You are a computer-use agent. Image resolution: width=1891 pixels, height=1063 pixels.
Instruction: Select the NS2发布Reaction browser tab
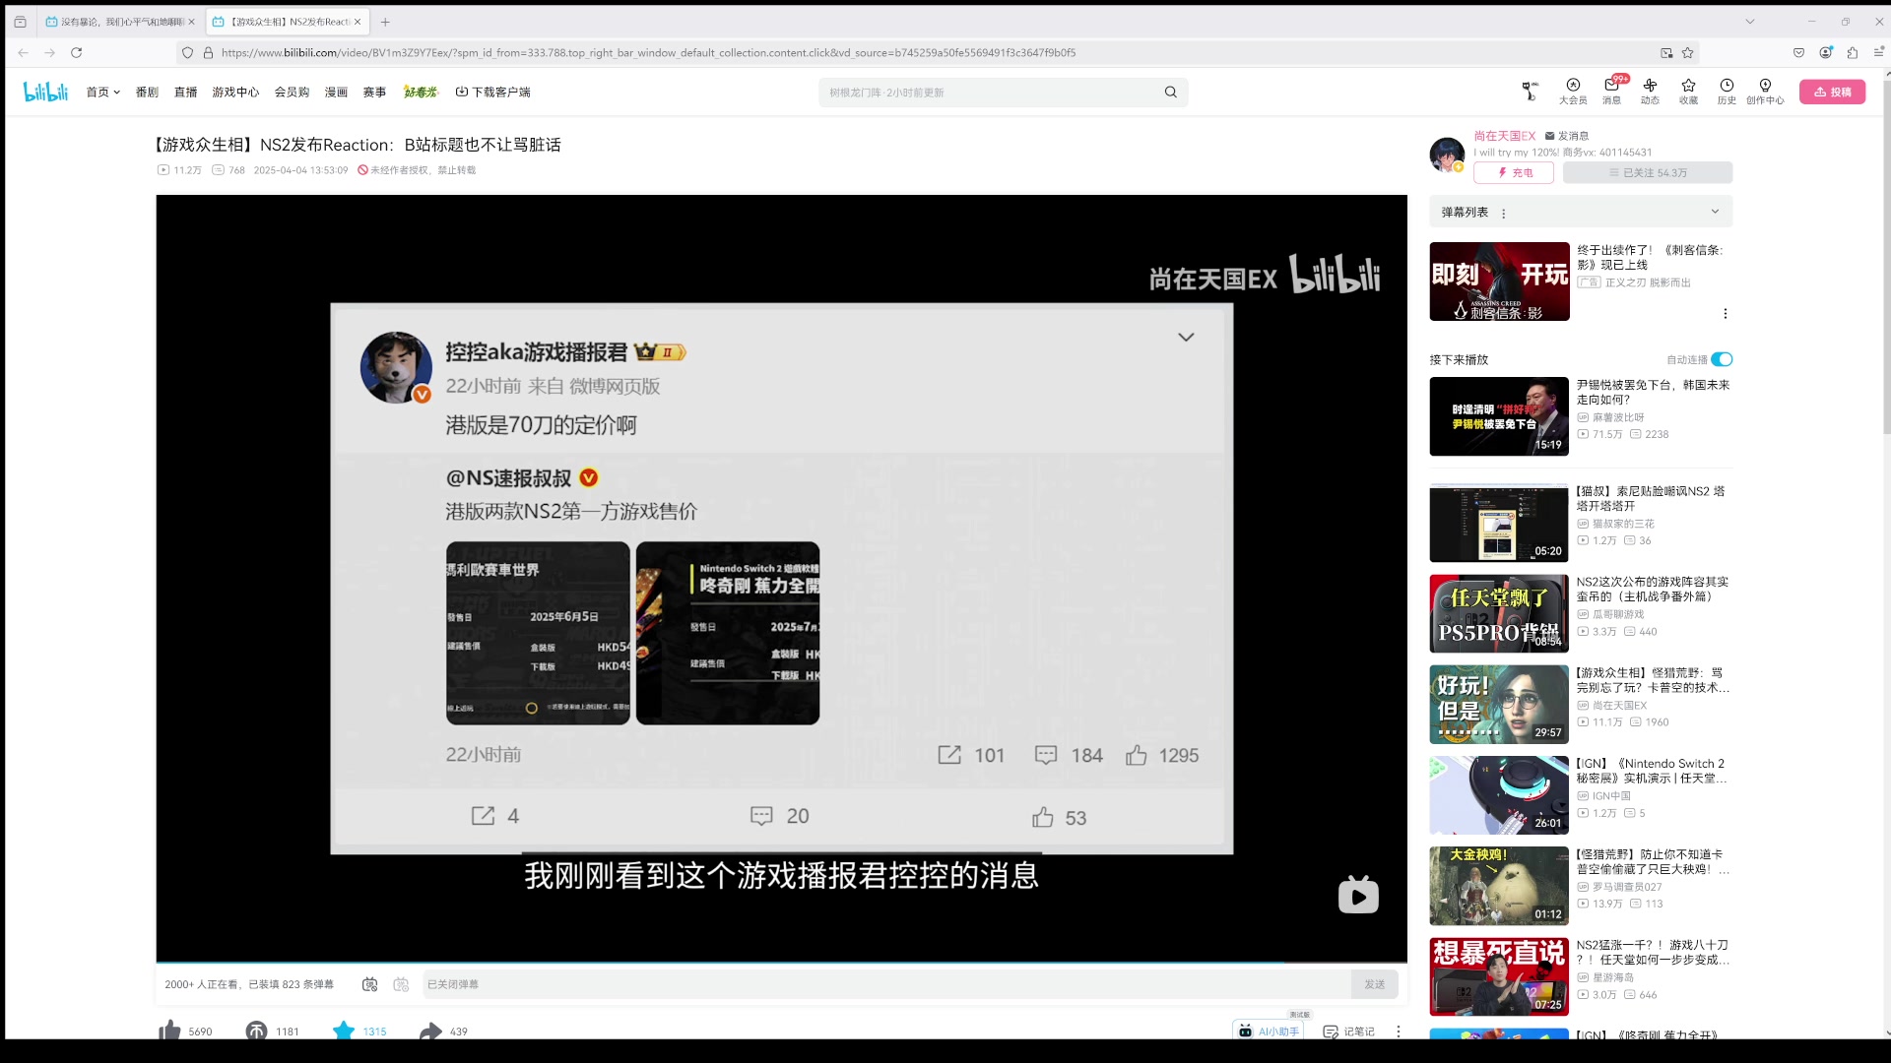pyautogui.click(x=287, y=21)
